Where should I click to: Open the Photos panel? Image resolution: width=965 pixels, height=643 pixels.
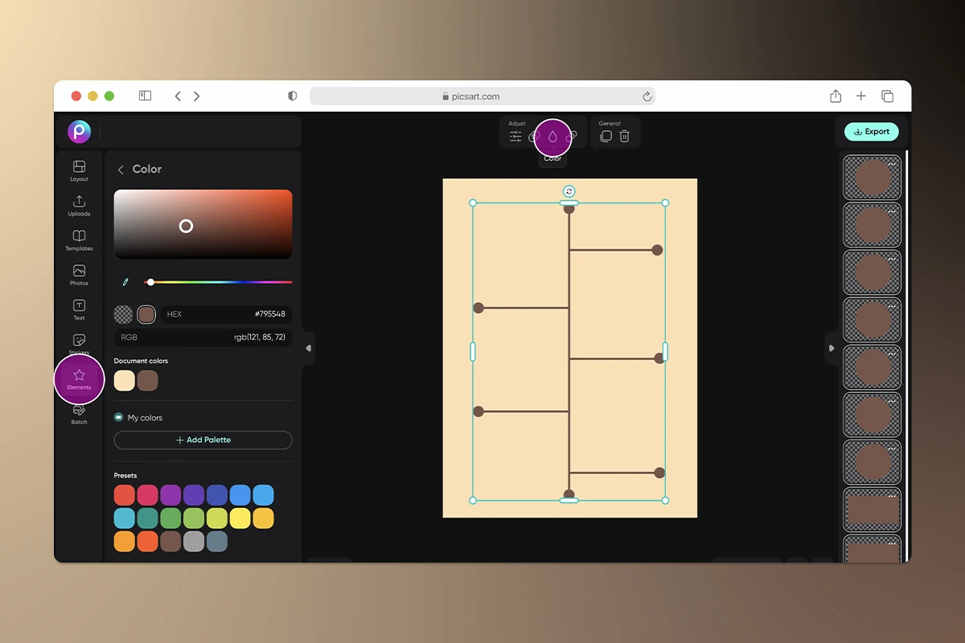coord(79,275)
